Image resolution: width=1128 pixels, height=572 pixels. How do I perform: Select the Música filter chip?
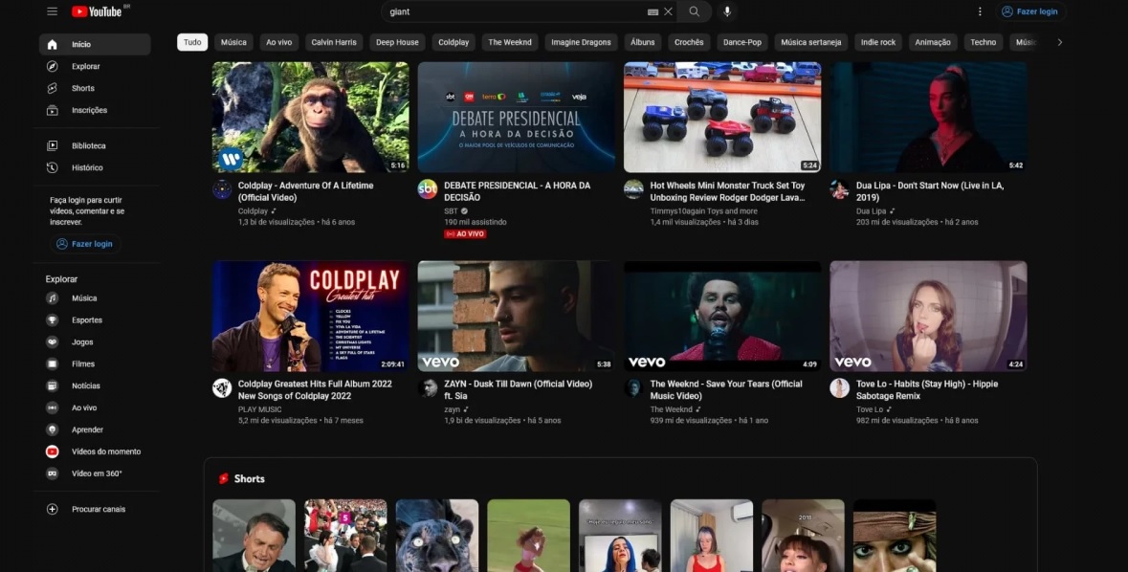point(233,42)
